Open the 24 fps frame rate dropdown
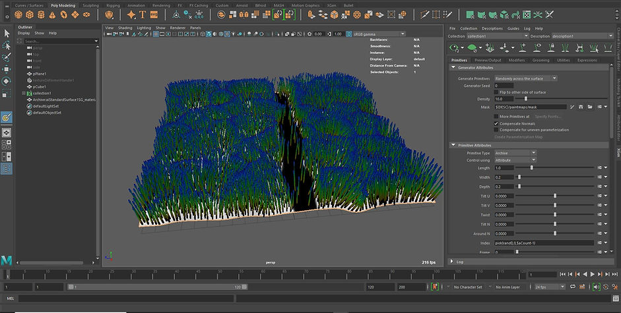 point(550,287)
